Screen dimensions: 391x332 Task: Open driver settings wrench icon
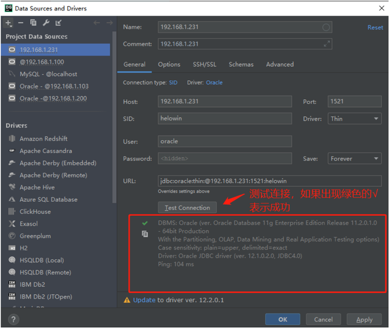click(x=46, y=23)
